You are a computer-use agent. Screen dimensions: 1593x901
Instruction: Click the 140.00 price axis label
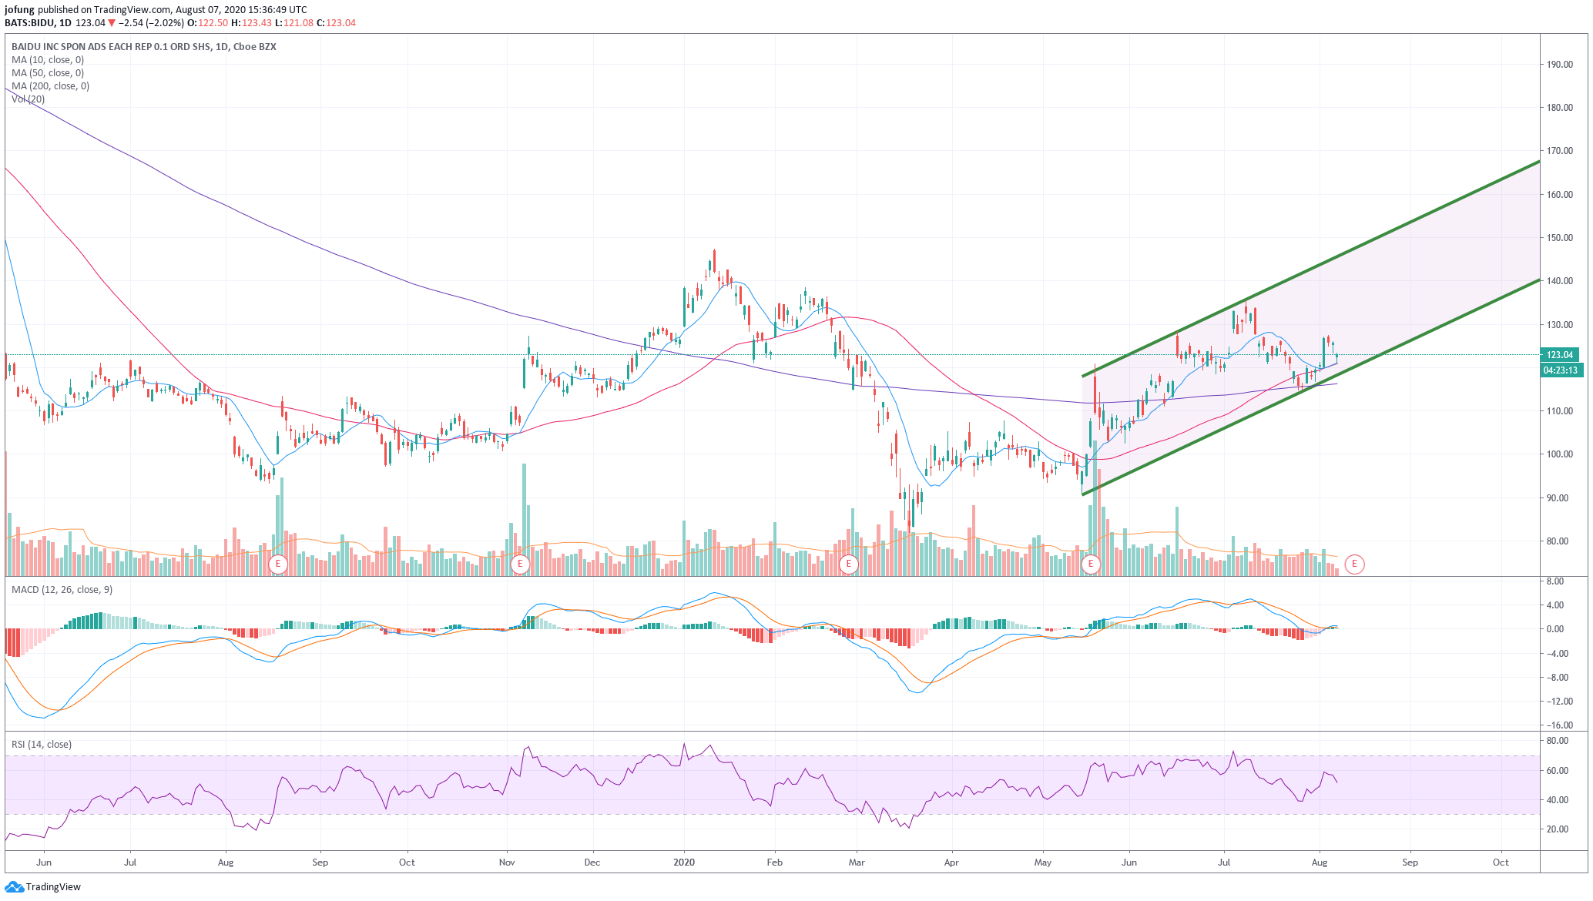[x=1560, y=281]
